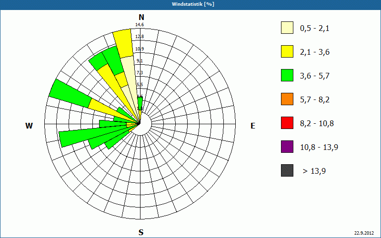Click the legend label '2,1 - 3,6'
Viewport: 381px width, 238px height.
tap(315, 52)
